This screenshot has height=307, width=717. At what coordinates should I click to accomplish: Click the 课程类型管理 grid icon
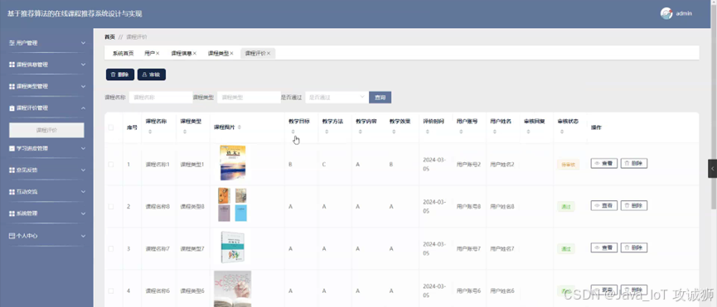[x=12, y=86]
